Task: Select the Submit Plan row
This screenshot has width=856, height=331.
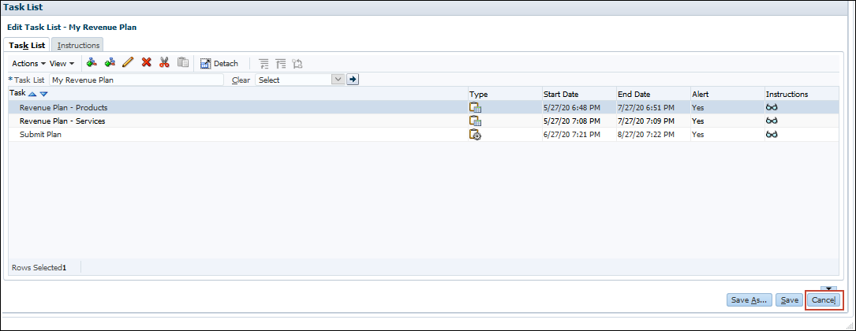Action: click(424, 135)
